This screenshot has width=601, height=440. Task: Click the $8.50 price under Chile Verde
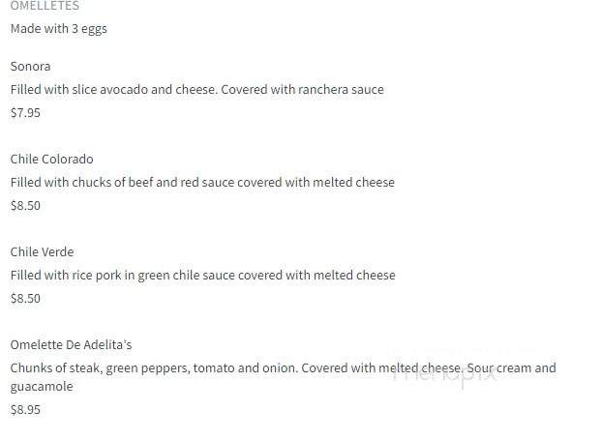point(25,298)
